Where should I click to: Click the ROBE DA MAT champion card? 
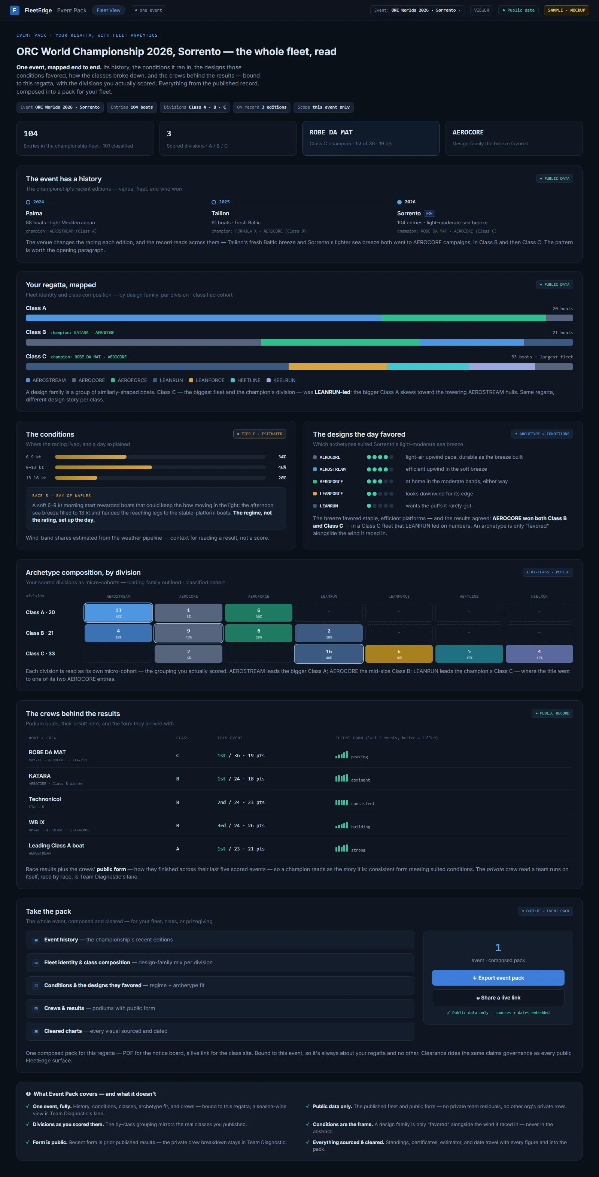coord(371,138)
